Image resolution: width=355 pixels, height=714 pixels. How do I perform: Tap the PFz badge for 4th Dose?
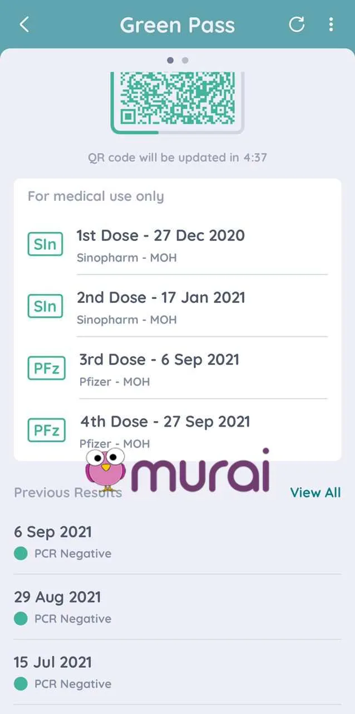(47, 430)
